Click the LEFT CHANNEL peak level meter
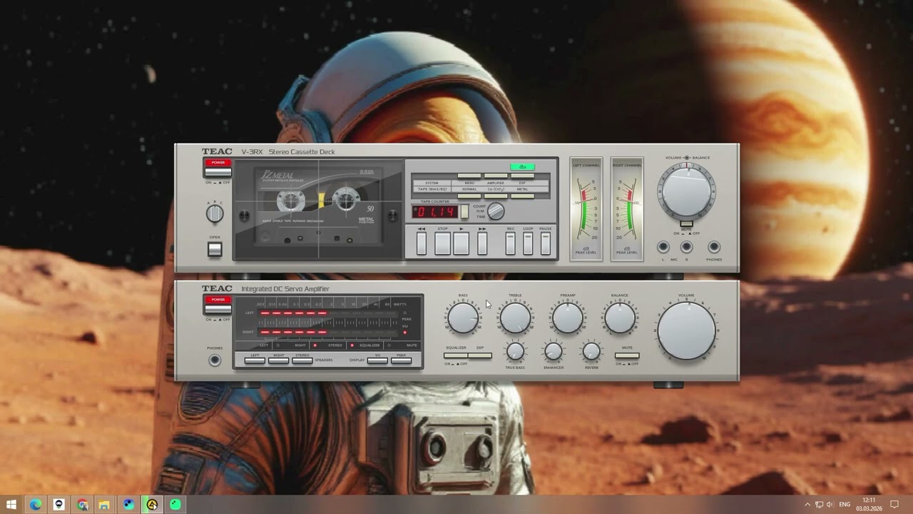Image resolution: width=913 pixels, height=514 pixels. coord(586,208)
